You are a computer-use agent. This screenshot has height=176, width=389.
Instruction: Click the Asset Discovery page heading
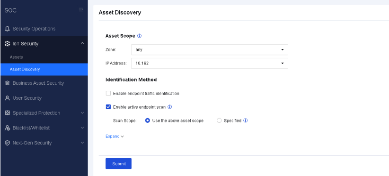point(120,13)
